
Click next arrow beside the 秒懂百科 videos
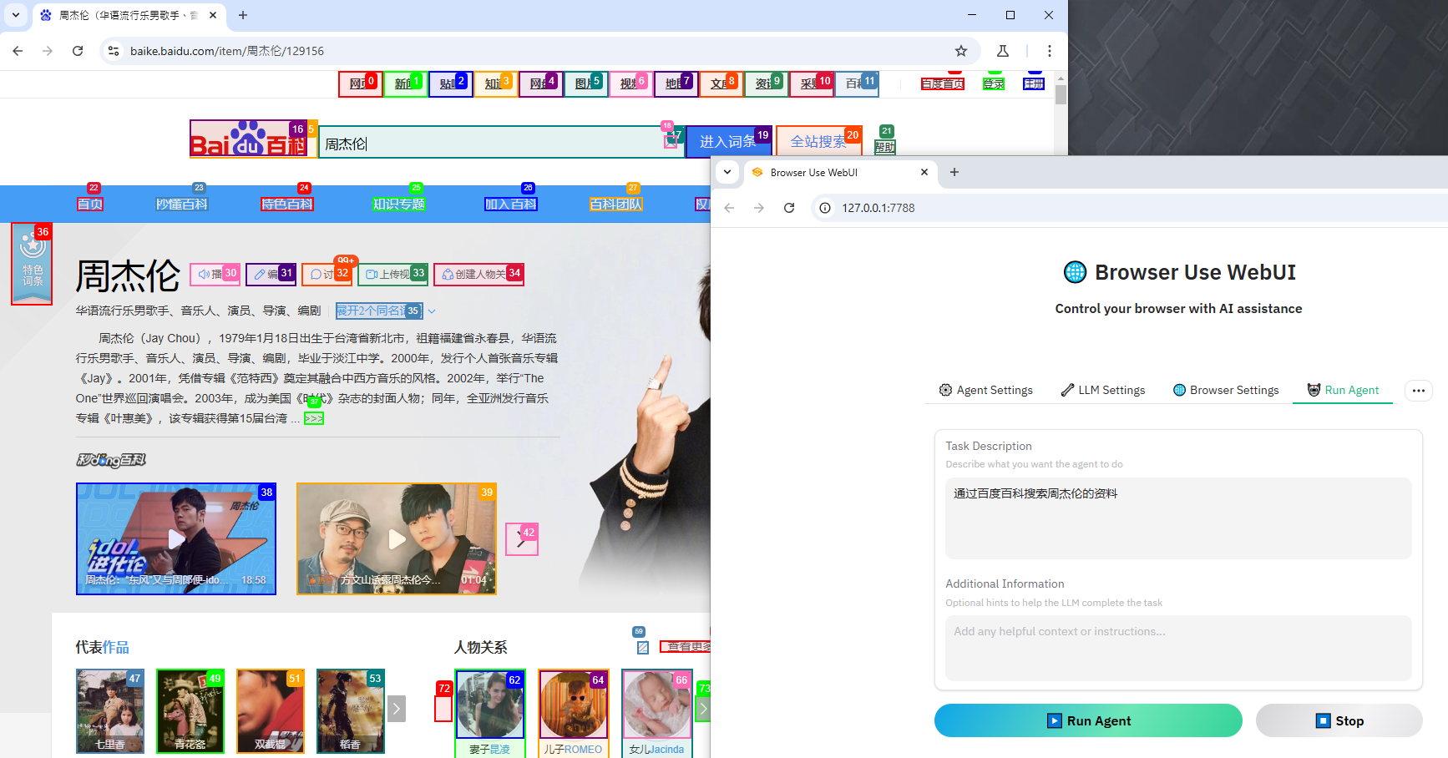click(522, 539)
